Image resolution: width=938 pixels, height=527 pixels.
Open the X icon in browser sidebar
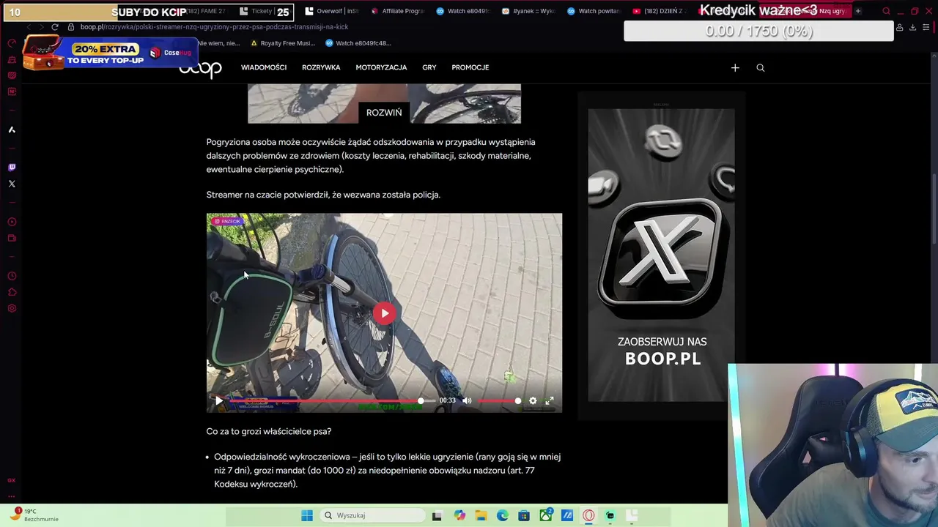(12, 184)
